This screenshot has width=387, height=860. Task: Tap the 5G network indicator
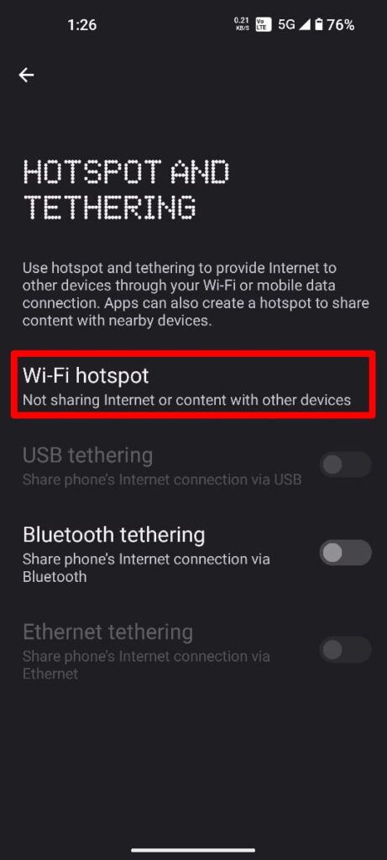tap(287, 24)
